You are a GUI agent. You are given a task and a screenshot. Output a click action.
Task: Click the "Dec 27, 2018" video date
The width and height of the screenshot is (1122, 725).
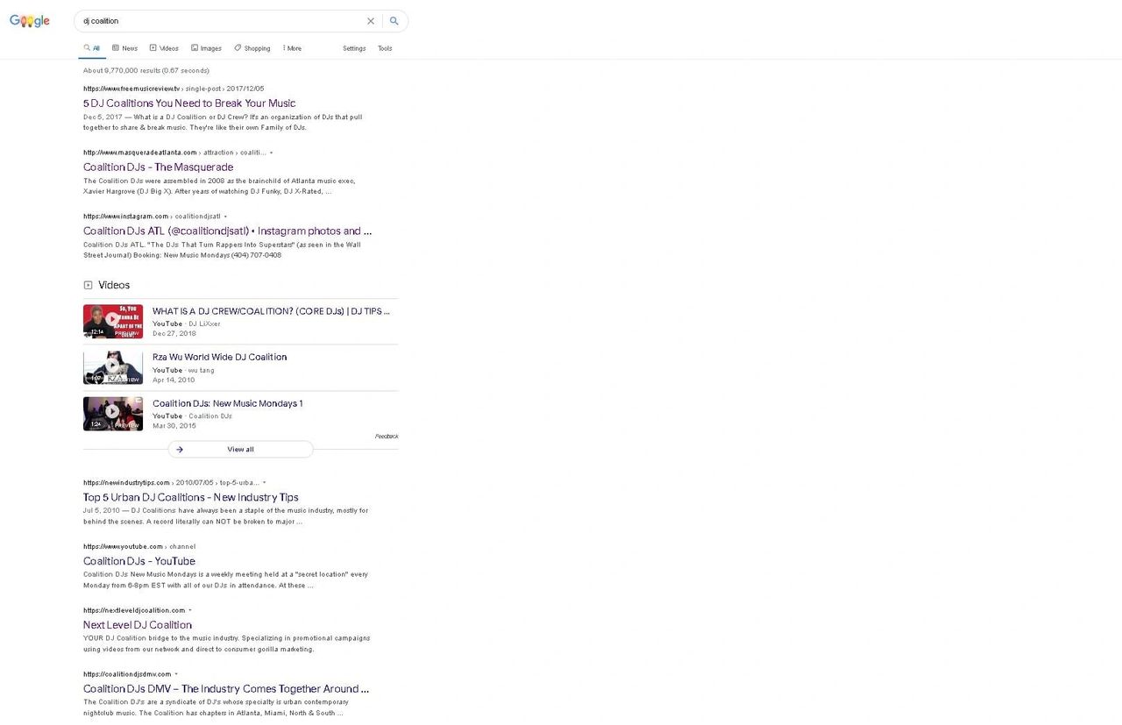[x=174, y=334]
